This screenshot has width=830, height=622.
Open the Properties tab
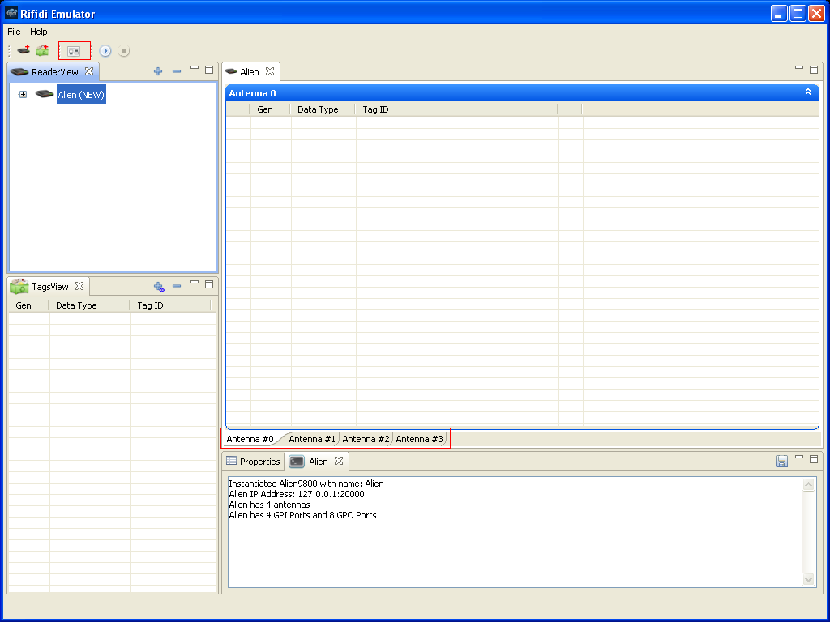point(253,461)
